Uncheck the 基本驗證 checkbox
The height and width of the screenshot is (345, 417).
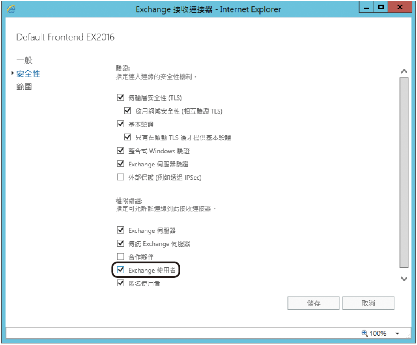121,124
